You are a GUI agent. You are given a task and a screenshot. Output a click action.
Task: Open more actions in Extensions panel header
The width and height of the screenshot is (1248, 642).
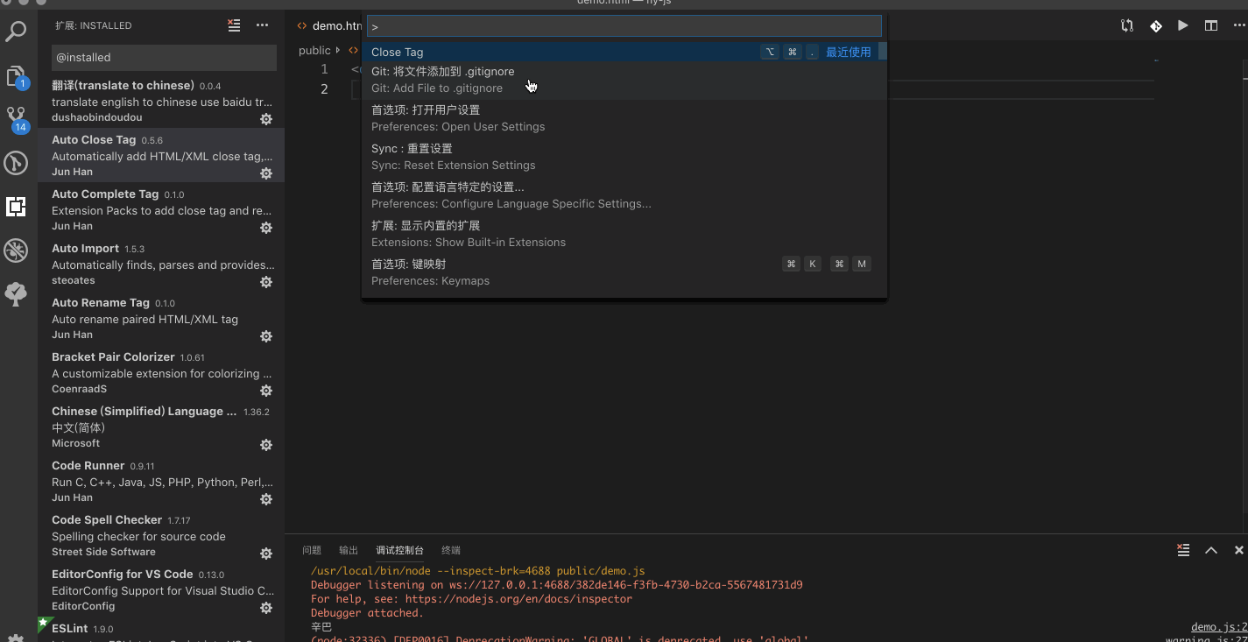[262, 25]
